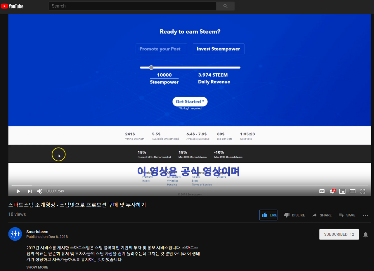Open player settings gear icon

[332, 191]
